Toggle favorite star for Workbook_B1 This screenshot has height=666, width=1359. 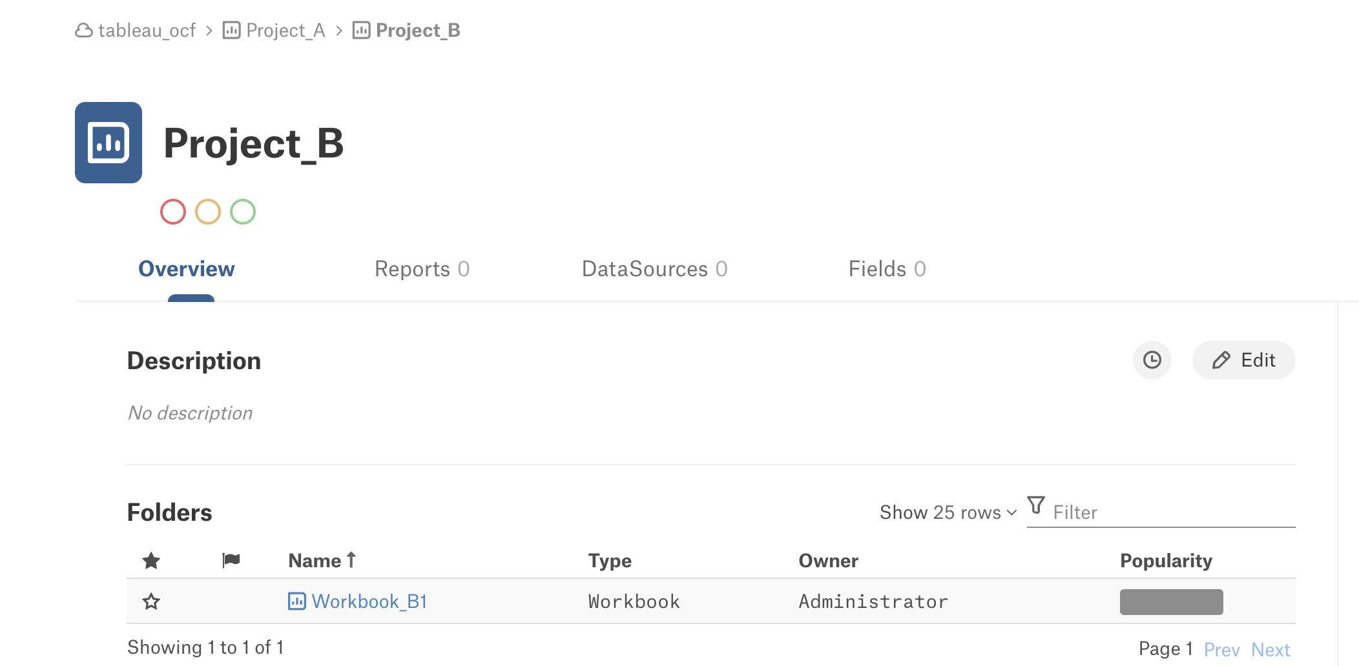click(x=151, y=601)
